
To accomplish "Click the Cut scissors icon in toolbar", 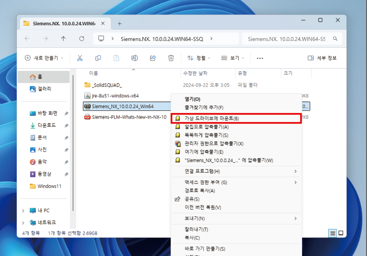I will (80, 58).
